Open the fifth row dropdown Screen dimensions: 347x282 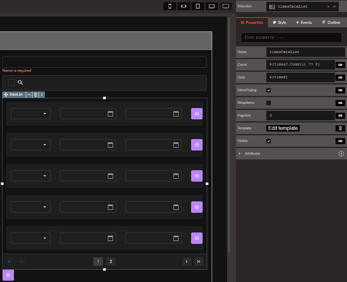[31, 238]
